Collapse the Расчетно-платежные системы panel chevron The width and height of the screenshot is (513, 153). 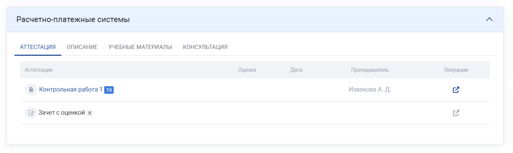click(489, 19)
